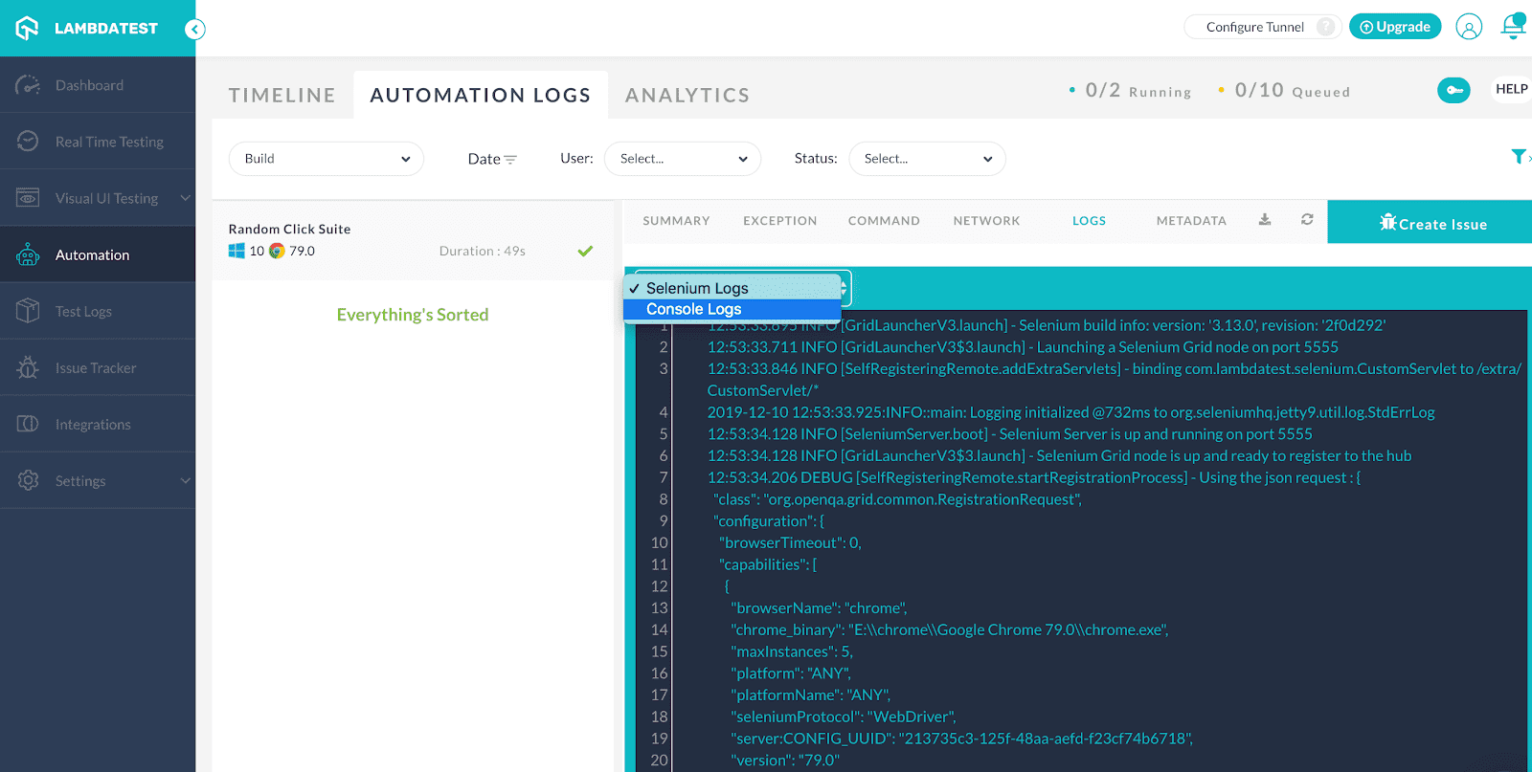
Task: Select the Random Click Suite test entry
Action: 413,240
